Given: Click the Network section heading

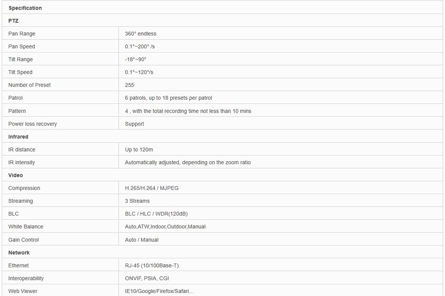Looking at the screenshot, I should tap(19, 252).
